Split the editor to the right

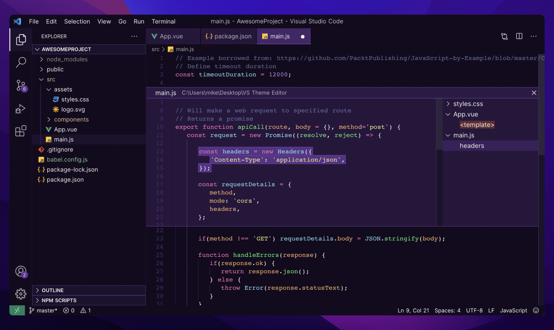coord(519,36)
